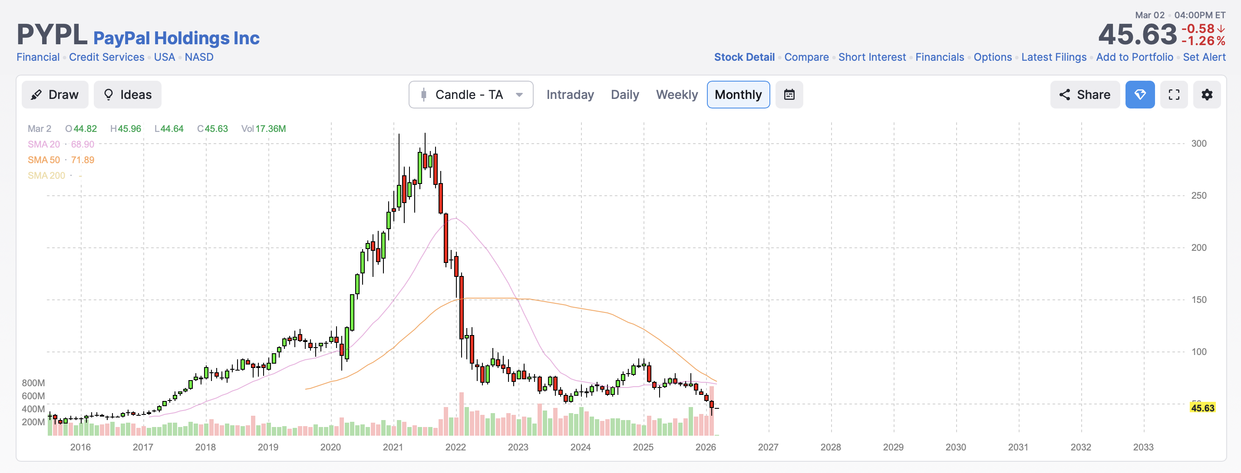Viewport: 1241px width, 473px height.
Task: Toggle fullscreen chart mode
Action: click(1174, 95)
